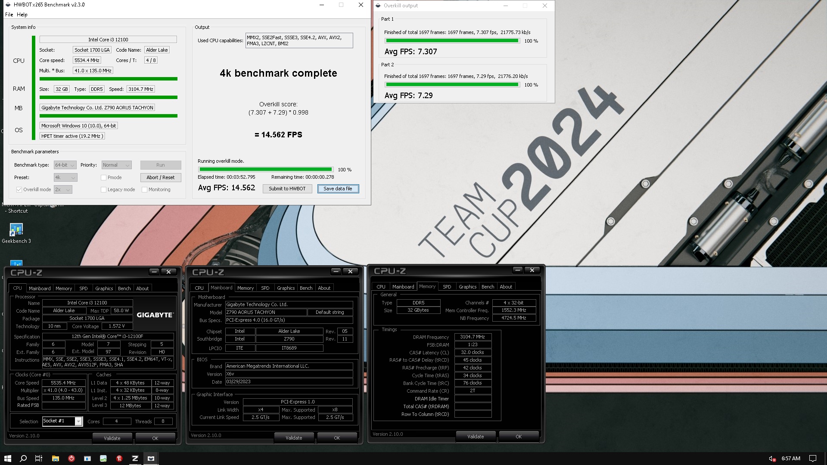Open taskbar search magnifier

click(x=23, y=459)
